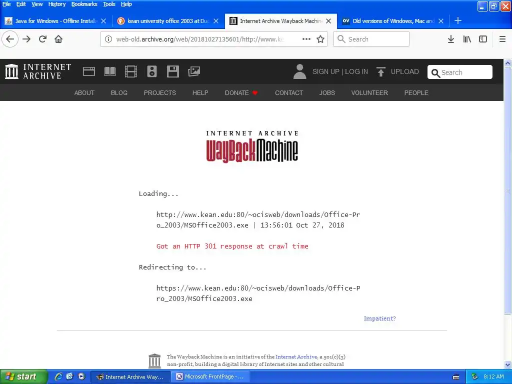The width and height of the screenshot is (512, 384).
Task: Click the HELP navigation link
Action: [x=200, y=92]
